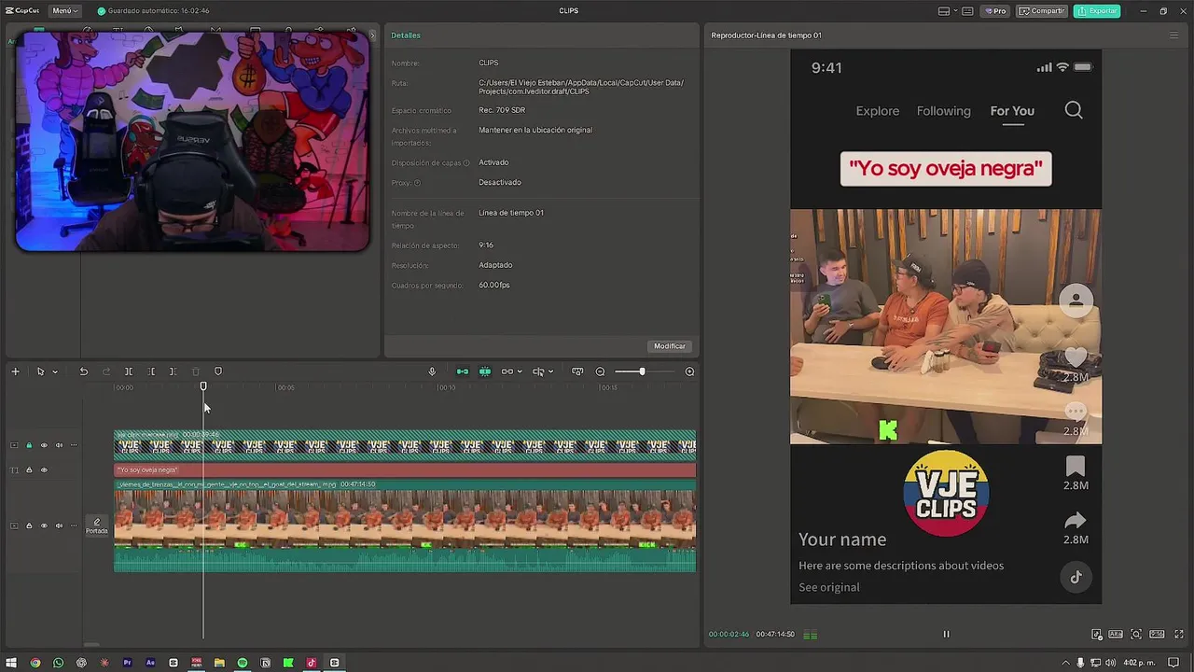The image size is (1194, 672).
Task: Open selection tool mode dropdown arrow
Action: click(x=54, y=371)
